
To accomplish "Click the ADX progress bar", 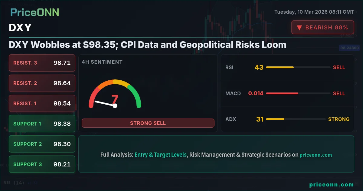I will [296, 119].
